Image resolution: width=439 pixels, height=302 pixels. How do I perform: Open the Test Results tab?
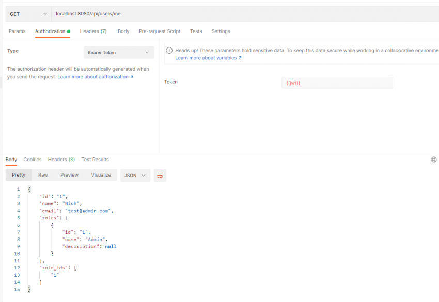(x=95, y=160)
